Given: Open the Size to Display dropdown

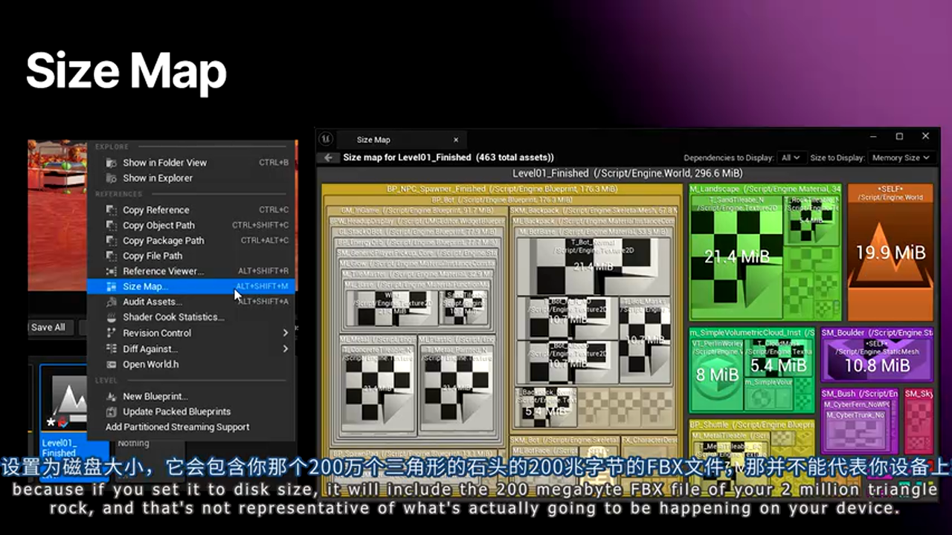Looking at the screenshot, I should (x=901, y=158).
